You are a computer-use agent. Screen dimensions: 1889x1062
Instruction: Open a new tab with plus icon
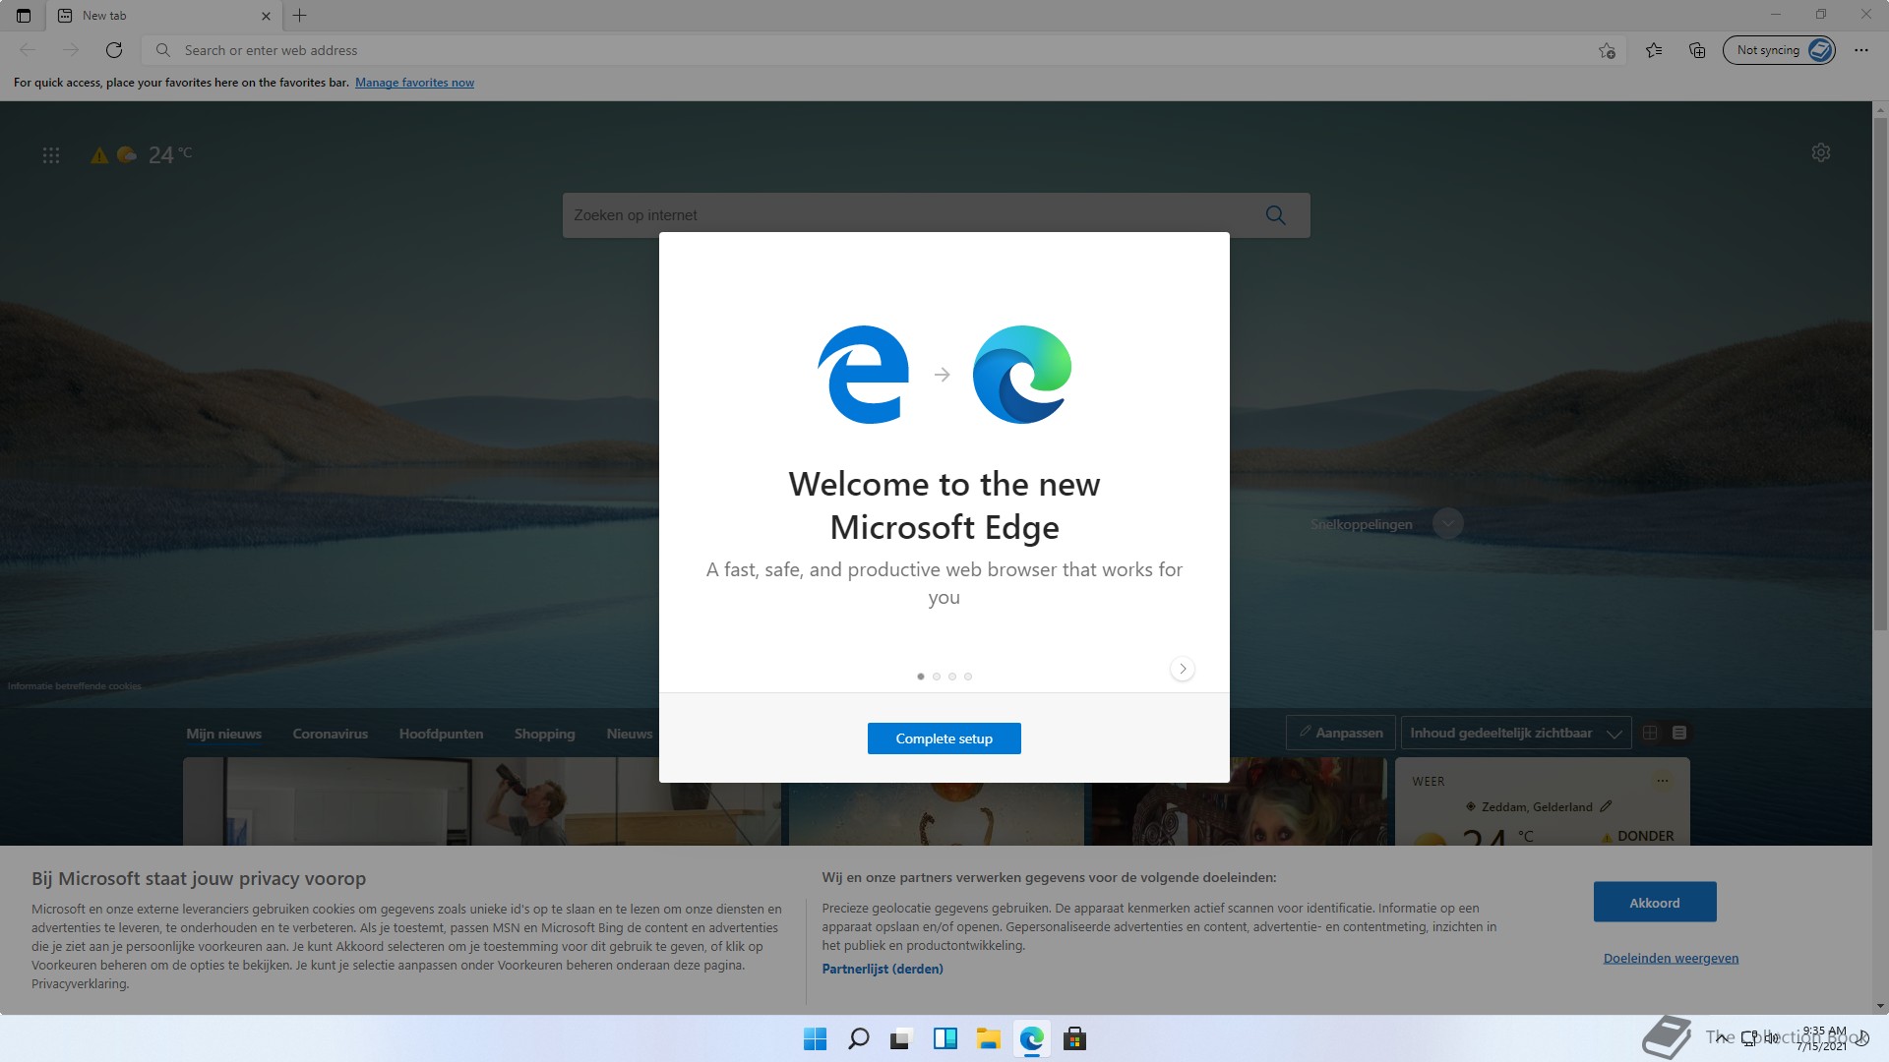click(300, 16)
